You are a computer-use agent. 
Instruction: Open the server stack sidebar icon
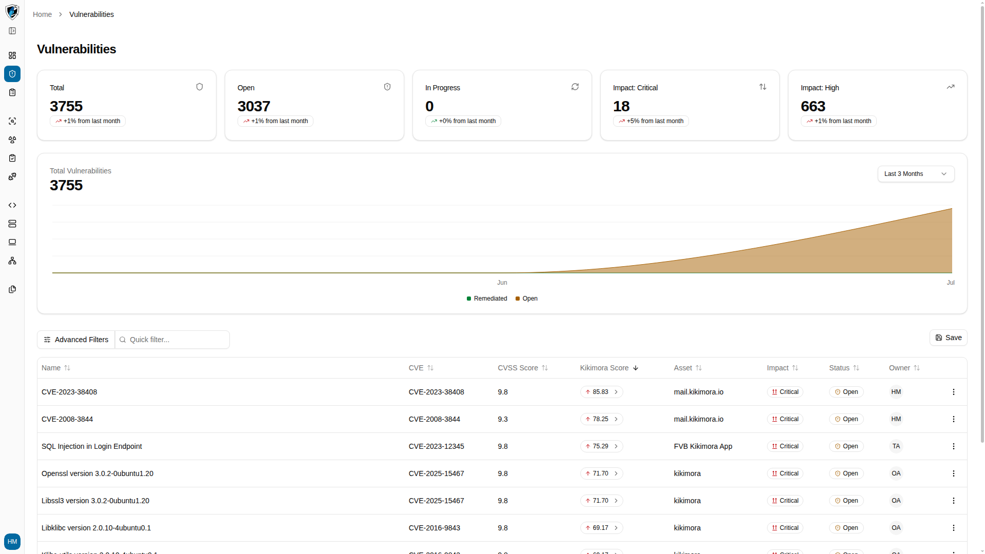point(12,224)
